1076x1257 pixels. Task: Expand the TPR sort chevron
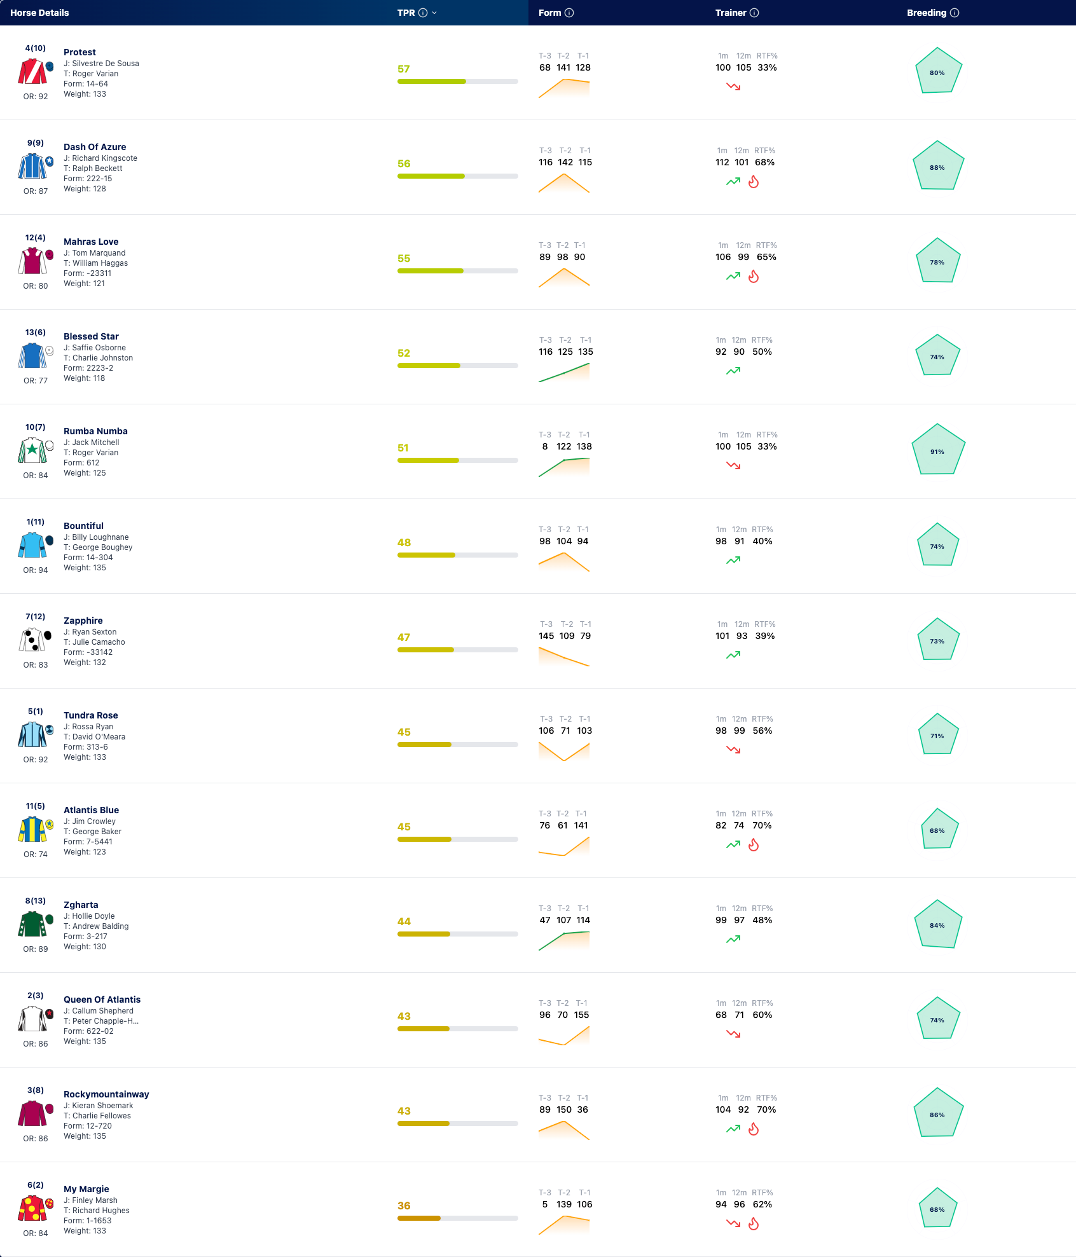click(x=434, y=13)
